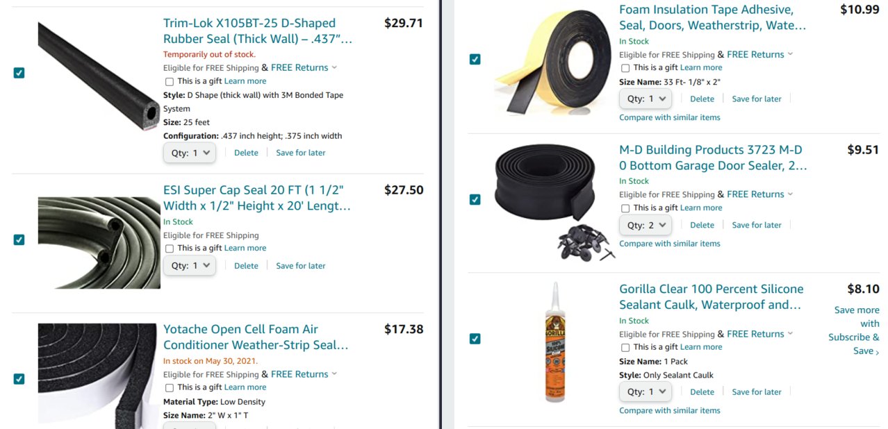Uncheck the Foam Insulation Tape selection checkbox
The image size is (888, 429).
[x=475, y=59]
